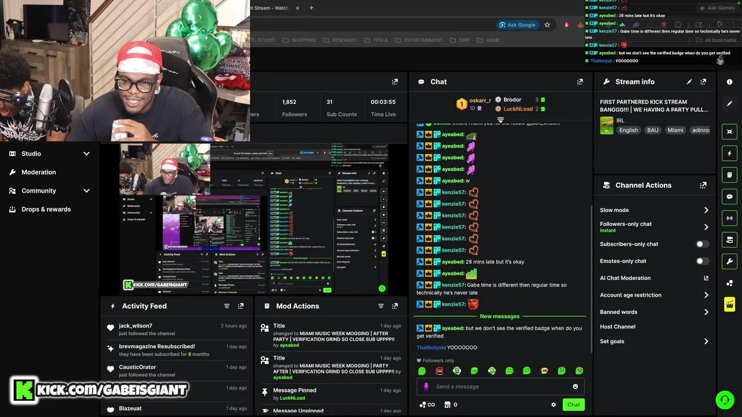Screen dimensions: 742x417
Task: Click the screen capture icon in right sidebar
Action: coord(729,131)
